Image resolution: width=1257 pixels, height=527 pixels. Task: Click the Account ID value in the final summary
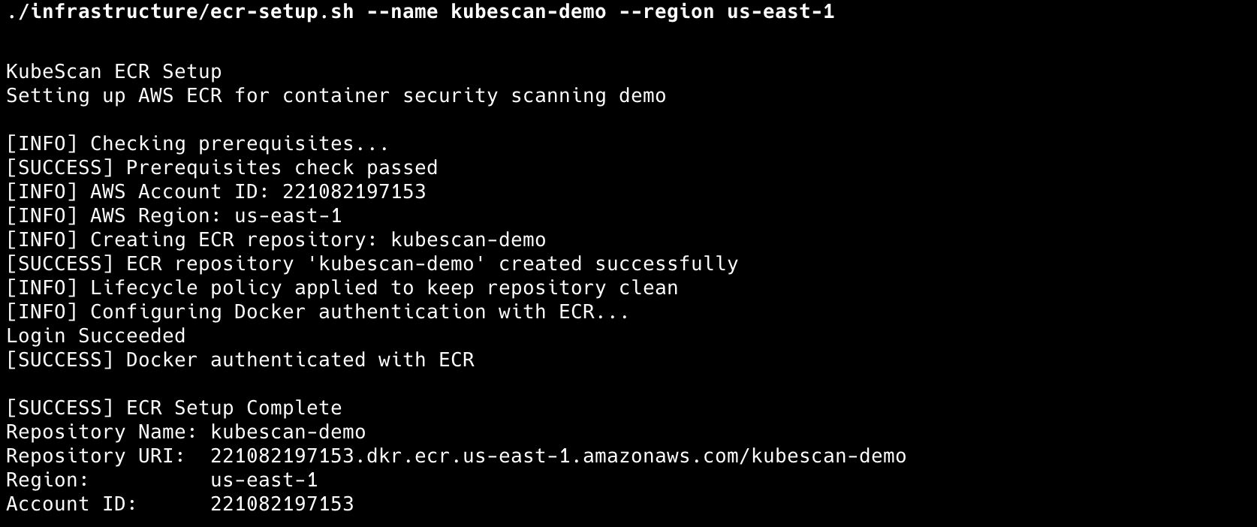coord(282,504)
